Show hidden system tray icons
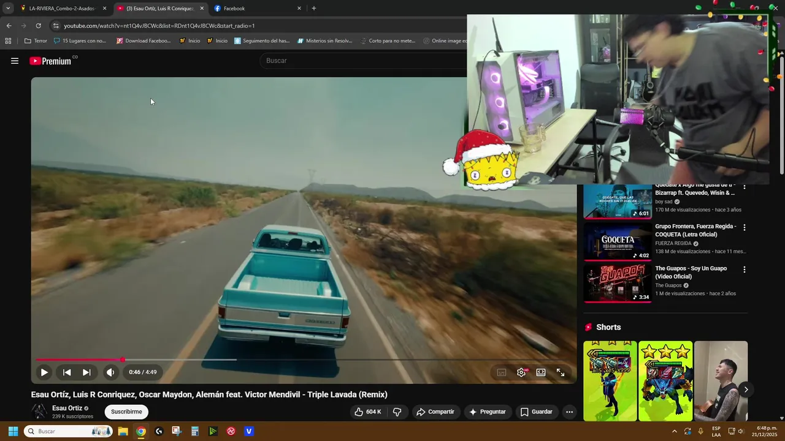785x441 pixels. [x=675, y=431]
